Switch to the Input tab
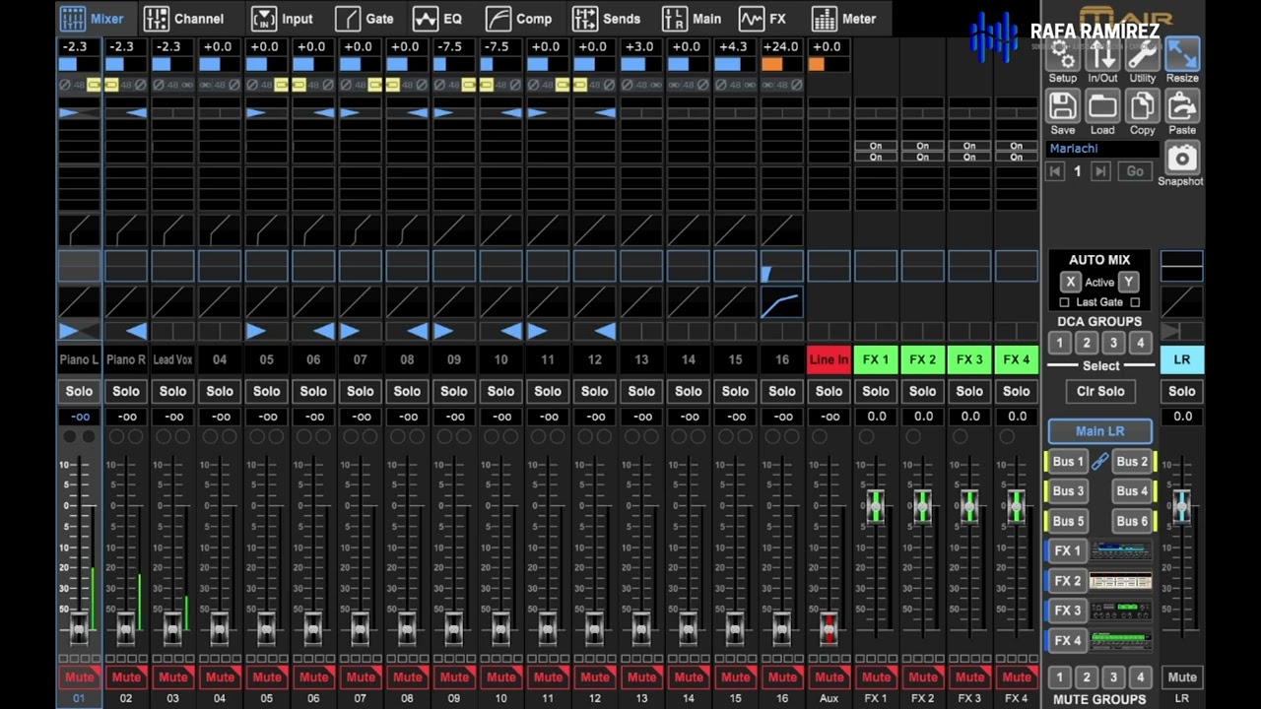Viewport: 1261px width, 709px height. (283, 18)
